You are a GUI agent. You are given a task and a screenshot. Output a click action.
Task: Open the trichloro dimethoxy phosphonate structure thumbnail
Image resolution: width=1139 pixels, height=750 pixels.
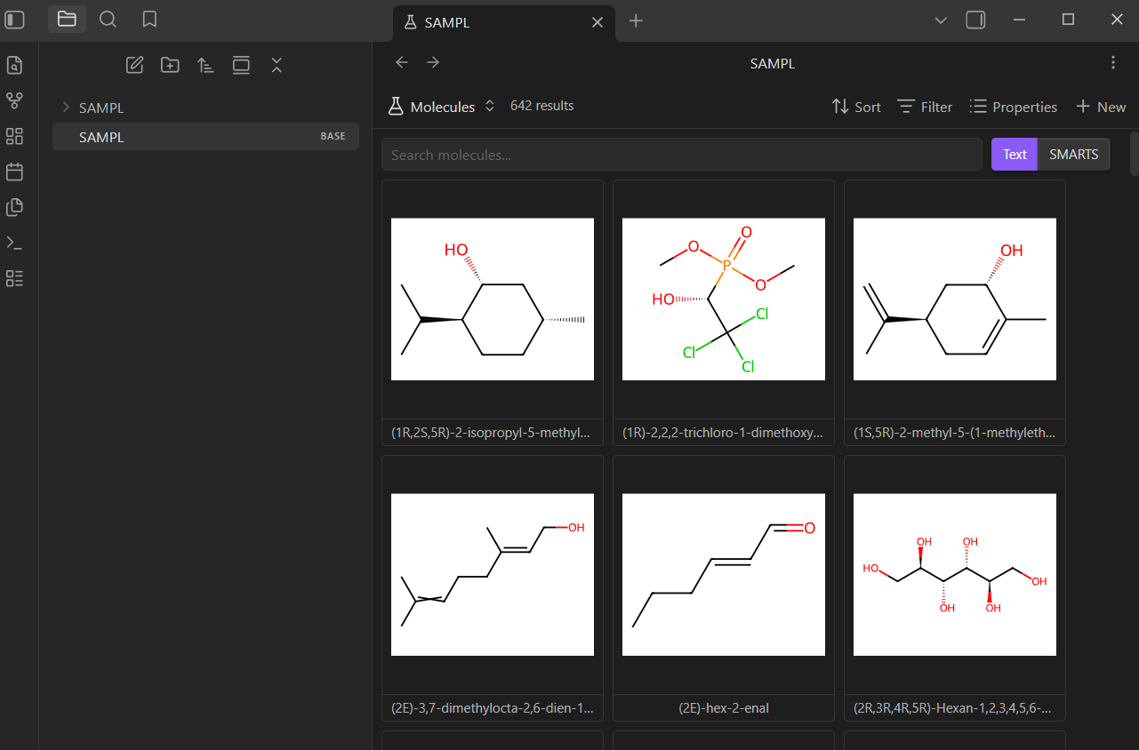724,299
